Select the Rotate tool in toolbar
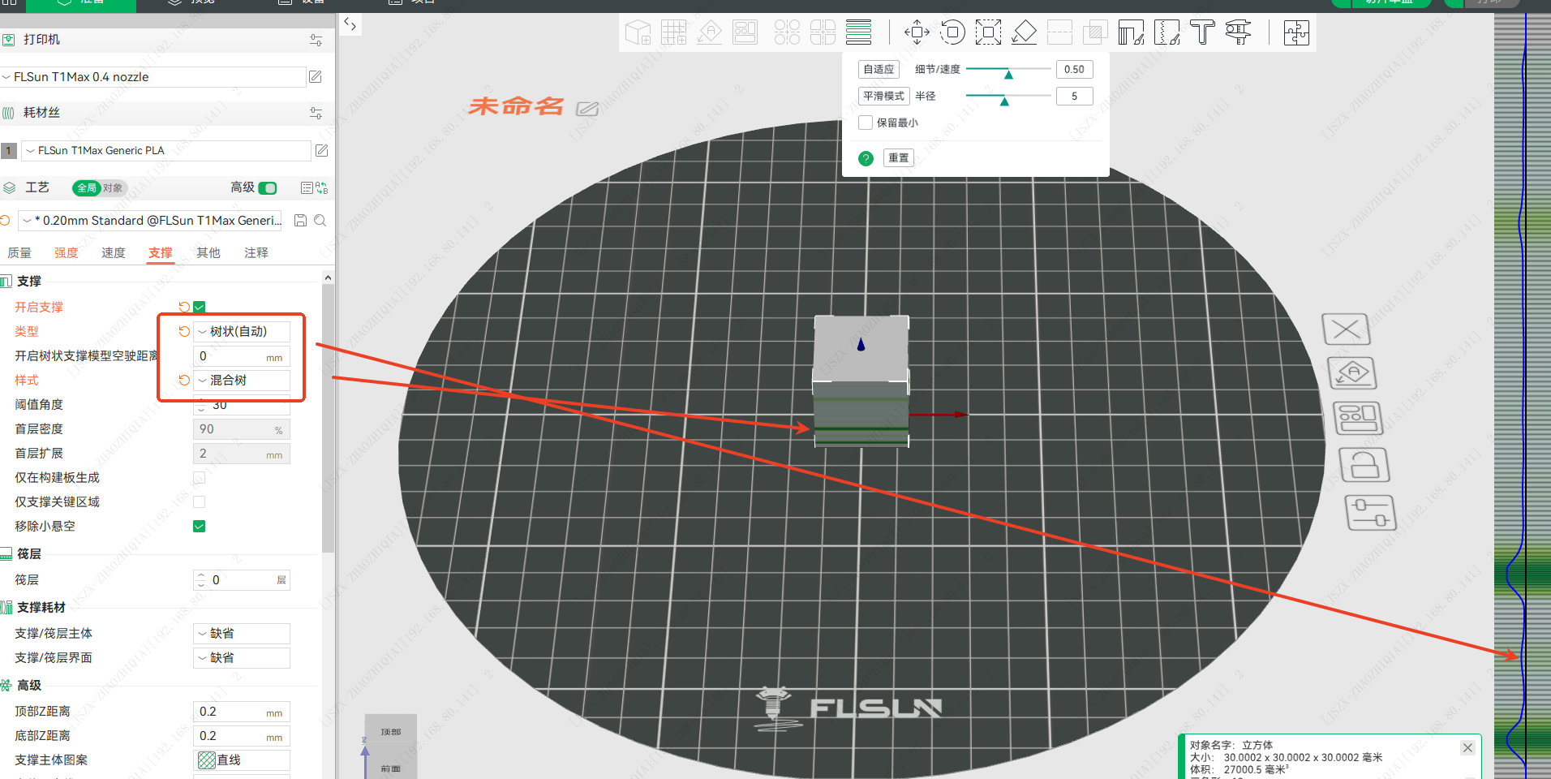Image resolution: width=1551 pixels, height=779 pixels. coord(952,32)
